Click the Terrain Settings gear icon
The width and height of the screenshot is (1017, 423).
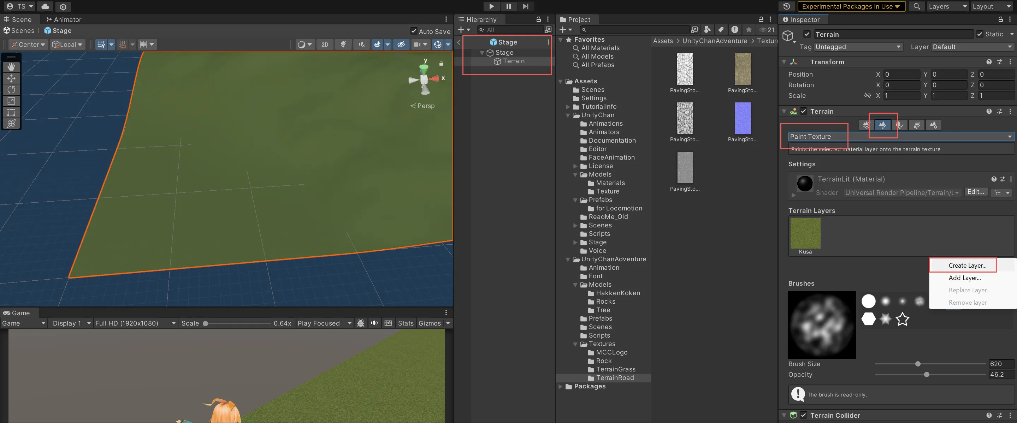tap(933, 125)
